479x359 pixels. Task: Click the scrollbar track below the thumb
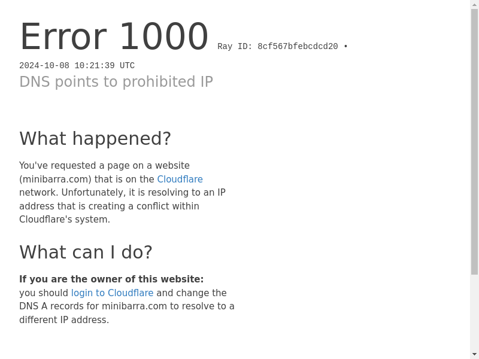(x=474, y=312)
